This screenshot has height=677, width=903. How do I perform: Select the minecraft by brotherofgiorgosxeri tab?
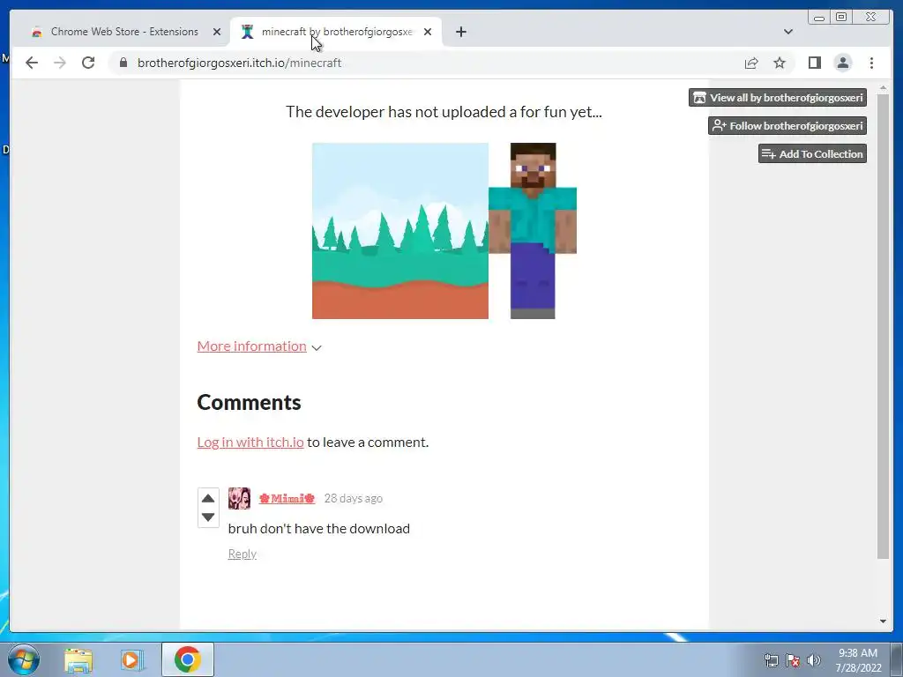pos(336,32)
